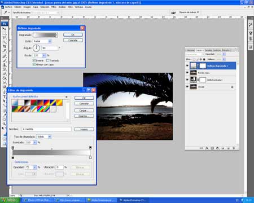The height and width of the screenshot is (203, 254).
Task: Hide the Brillo/contraste 1 layer
Action: pos(187,80)
